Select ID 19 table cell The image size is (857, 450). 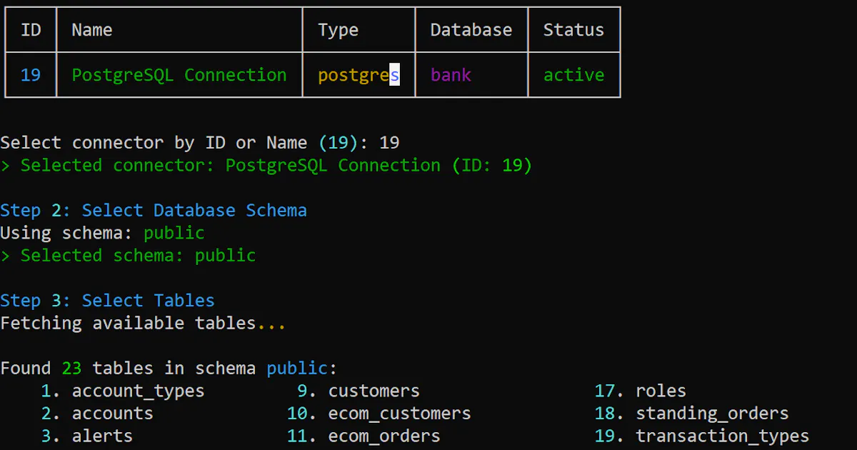click(x=31, y=75)
